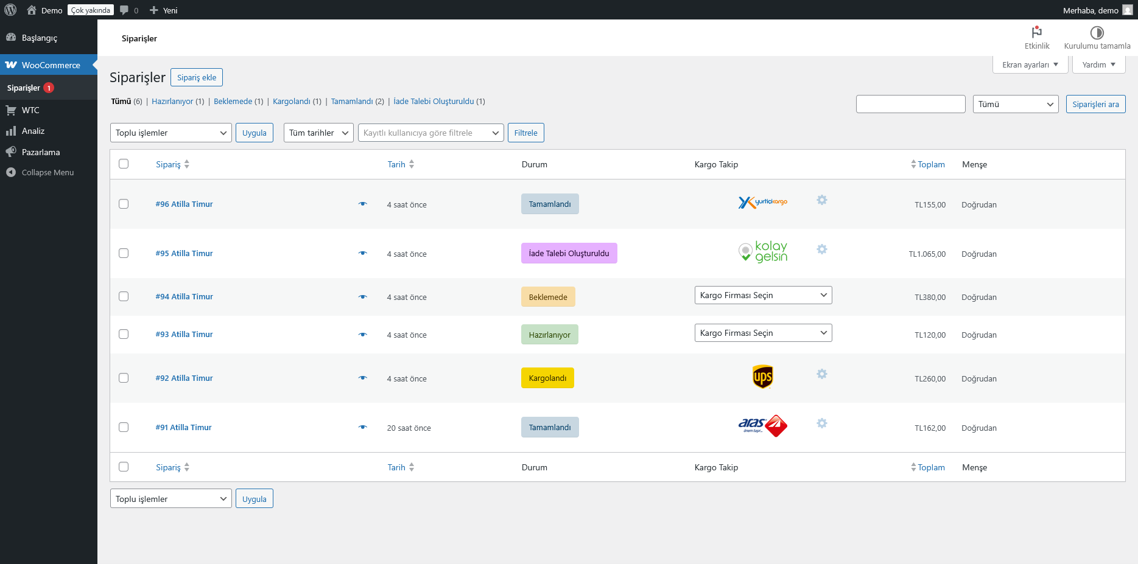Open the Etkinlik activity flag icon
The width and height of the screenshot is (1138, 564).
click(1037, 32)
